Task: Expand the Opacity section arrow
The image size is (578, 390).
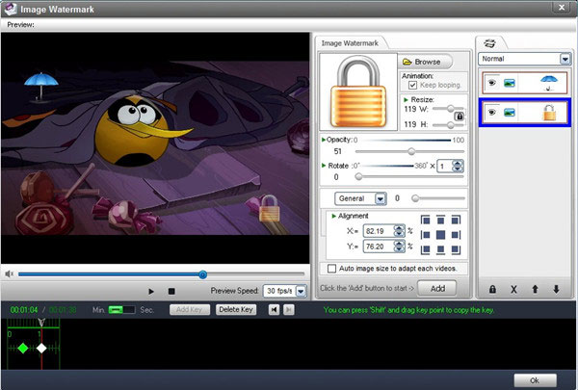Action: [x=324, y=140]
